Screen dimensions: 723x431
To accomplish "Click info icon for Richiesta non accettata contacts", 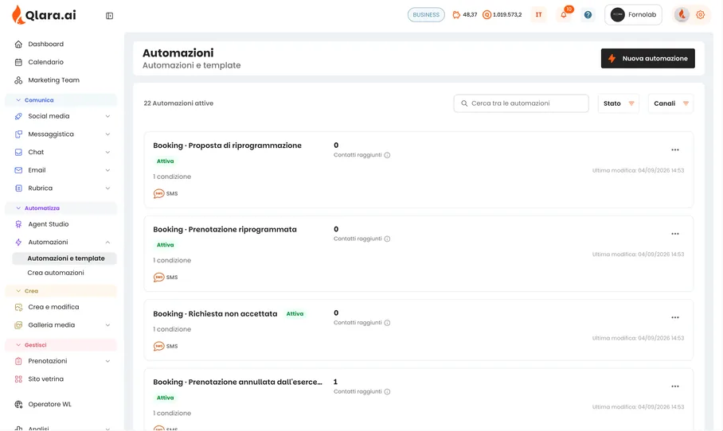I will tap(387, 323).
